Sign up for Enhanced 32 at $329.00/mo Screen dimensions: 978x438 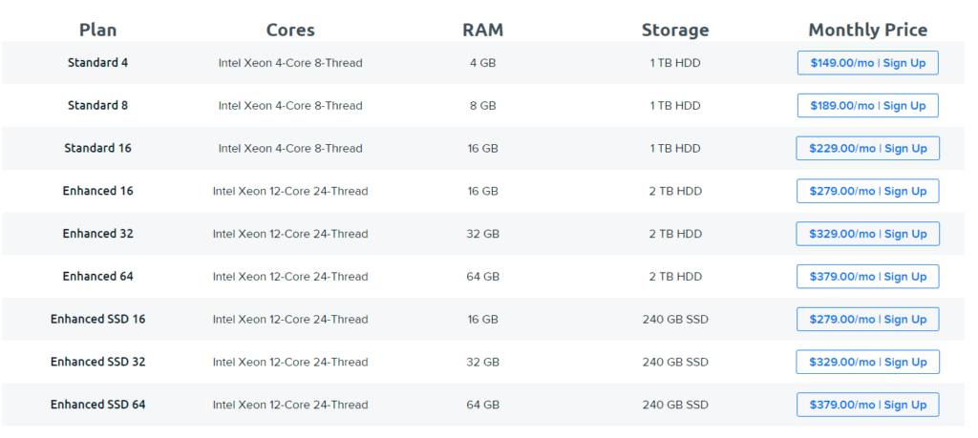click(867, 234)
